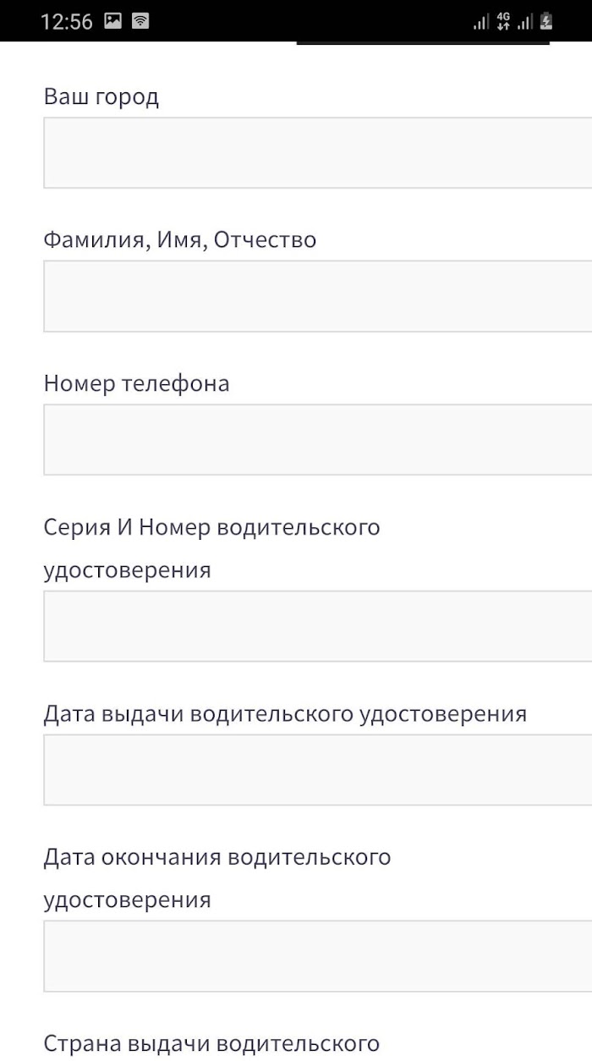Tap the 'Номер телефона' label
592x1061 pixels.
coord(136,383)
